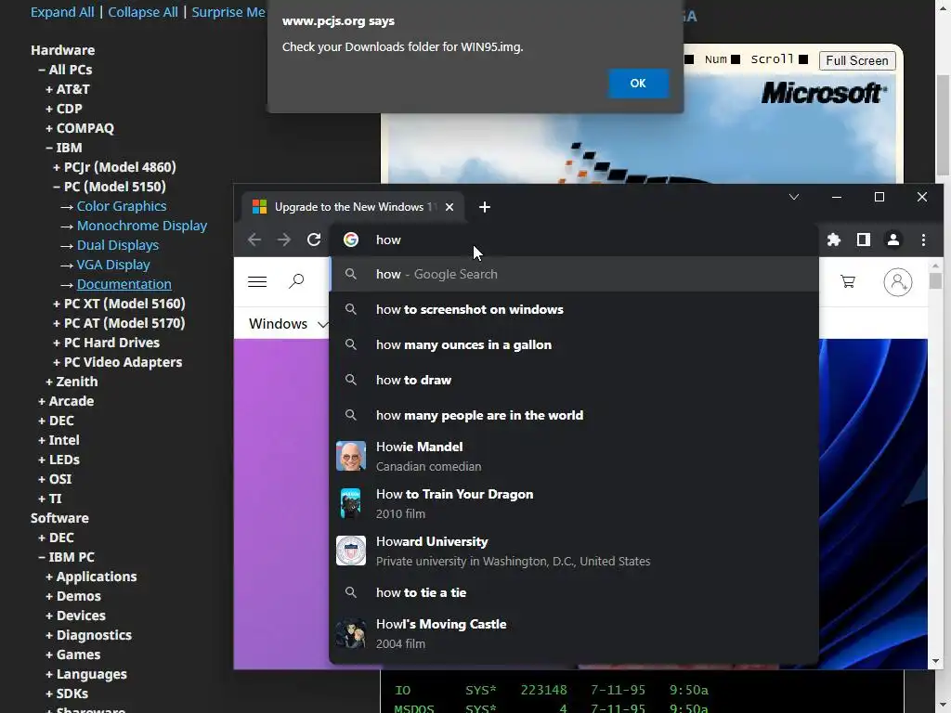
Task: Choose the Howie Mandel suggestion
Action: point(574,456)
